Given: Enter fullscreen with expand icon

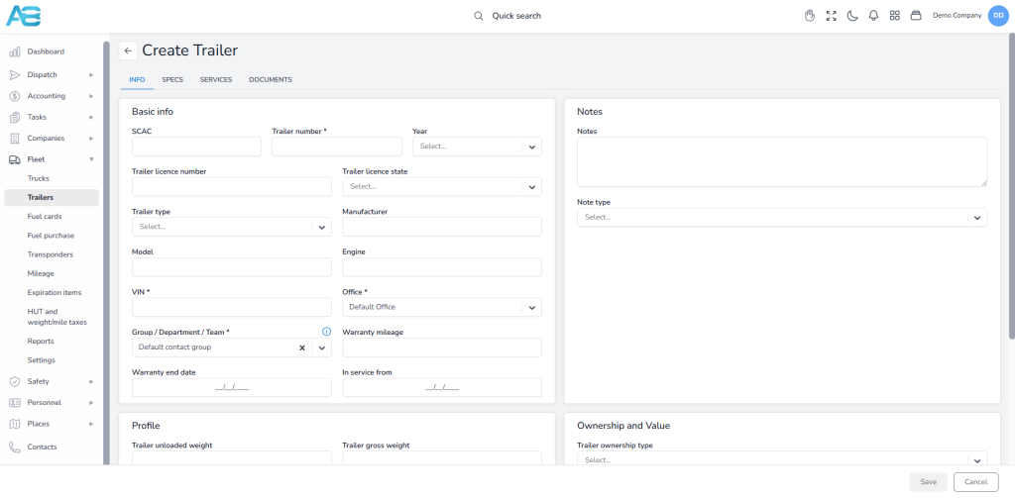Looking at the screenshot, I should [x=832, y=16].
